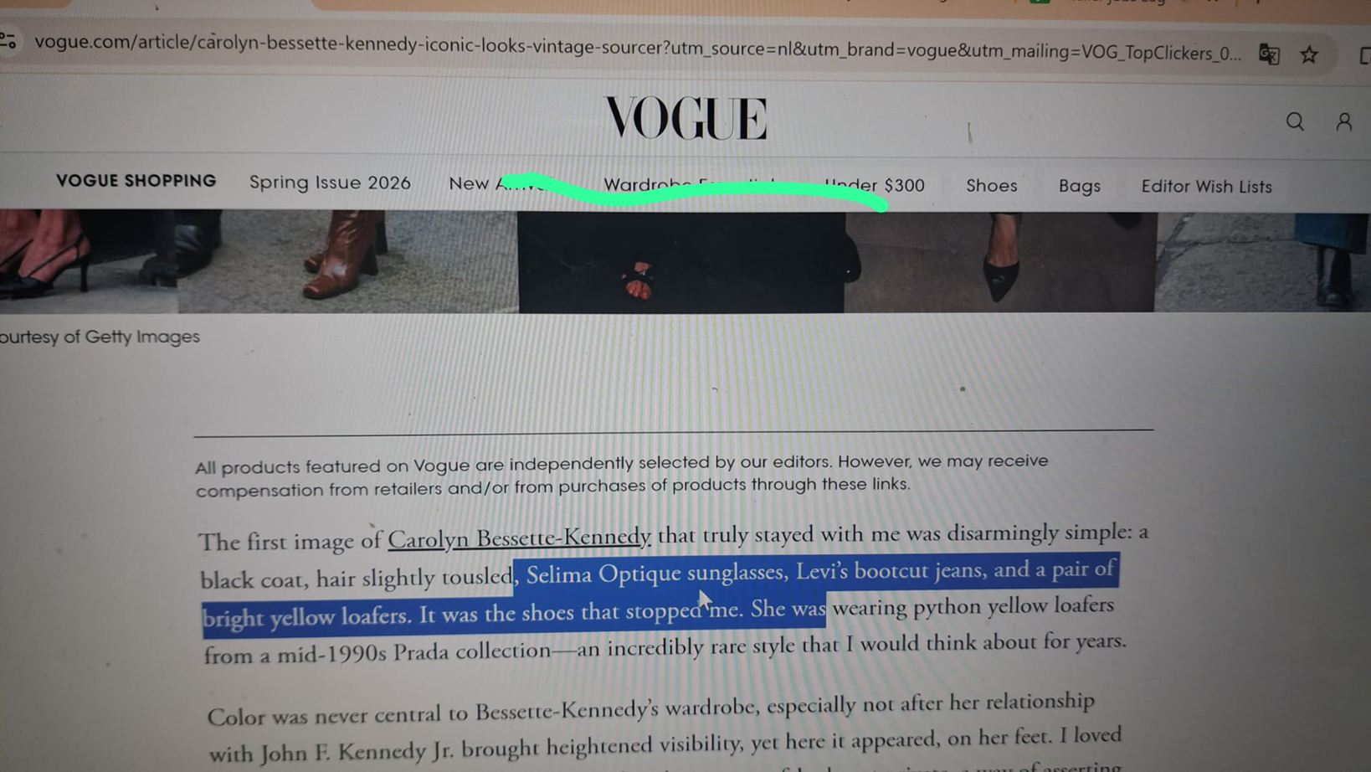Bookmark this page with the star icon

point(1309,55)
